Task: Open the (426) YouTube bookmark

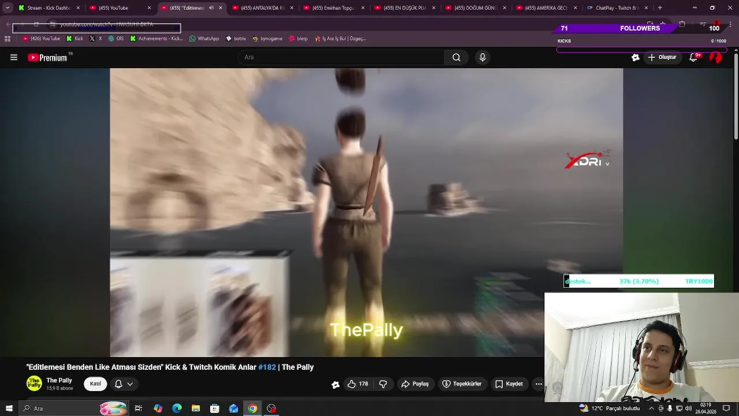Action: click(41, 39)
